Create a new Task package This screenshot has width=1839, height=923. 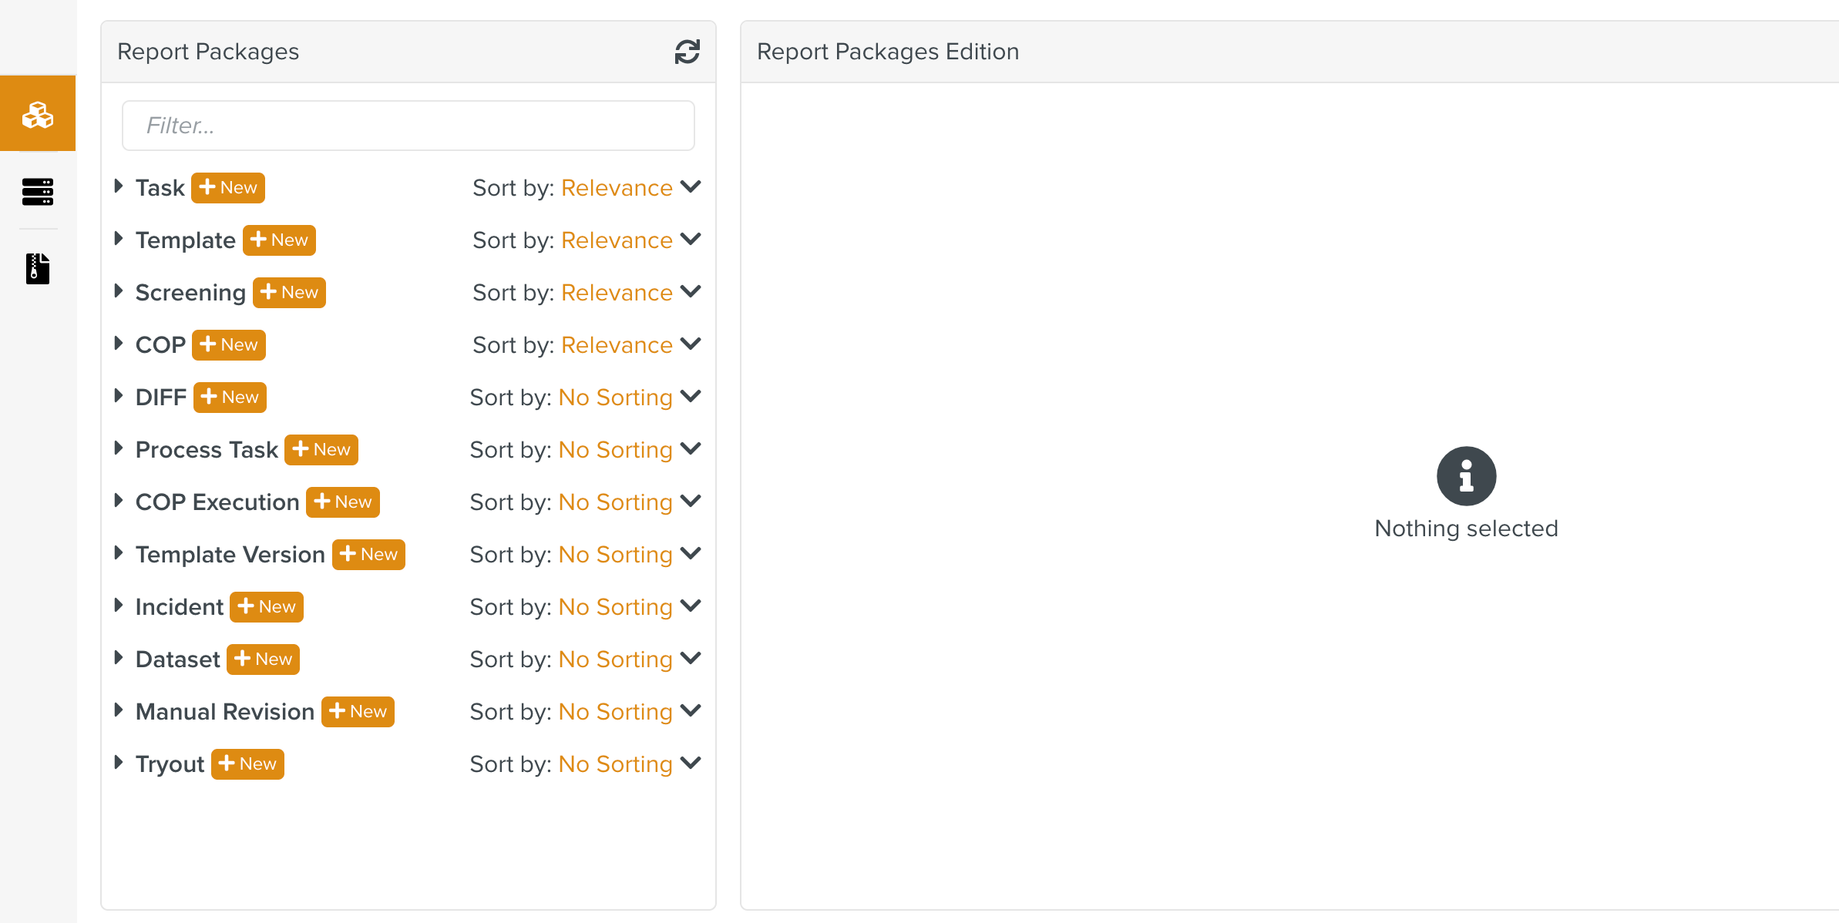228,188
